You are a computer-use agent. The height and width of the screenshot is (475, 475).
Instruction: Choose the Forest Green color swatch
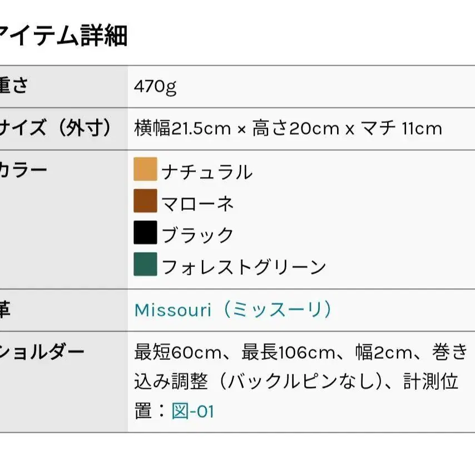pyautogui.click(x=145, y=264)
